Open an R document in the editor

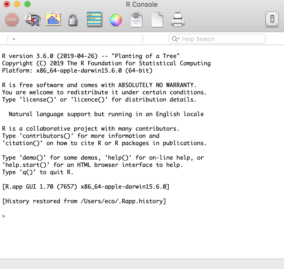[x=136, y=19]
